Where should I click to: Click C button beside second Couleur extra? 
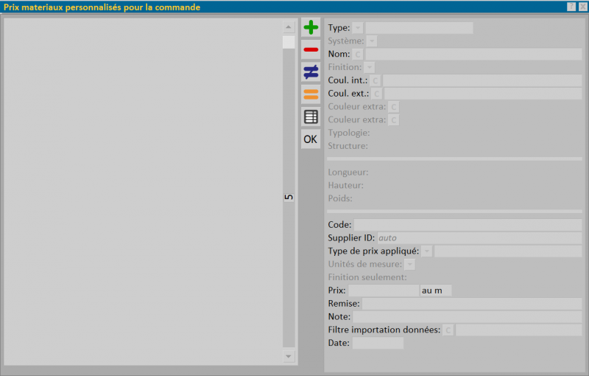(x=393, y=120)
